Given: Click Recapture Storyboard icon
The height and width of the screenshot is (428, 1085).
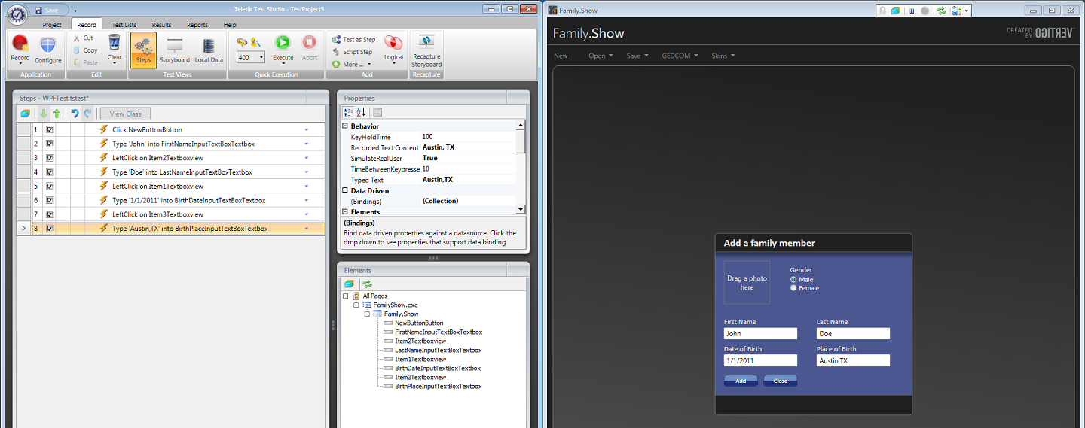Looking at the screenshot, I should coord(426,43).
